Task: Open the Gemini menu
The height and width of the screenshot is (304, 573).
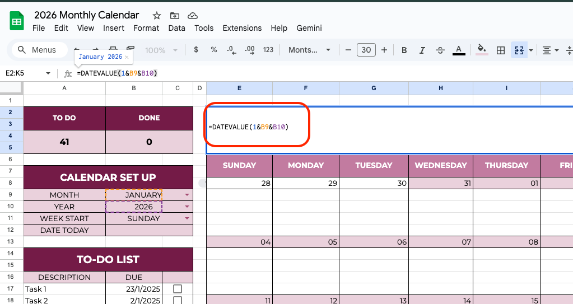Action: point(309,28)
